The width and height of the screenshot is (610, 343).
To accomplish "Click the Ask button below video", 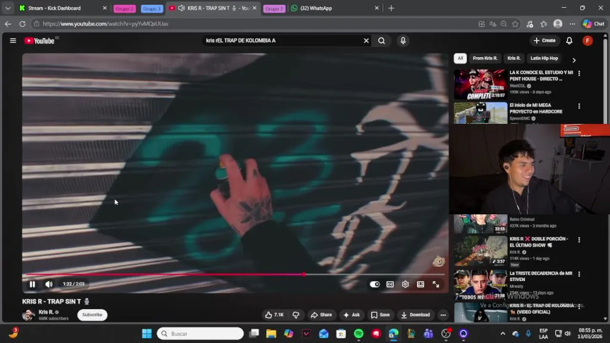I will click(352, 315).
